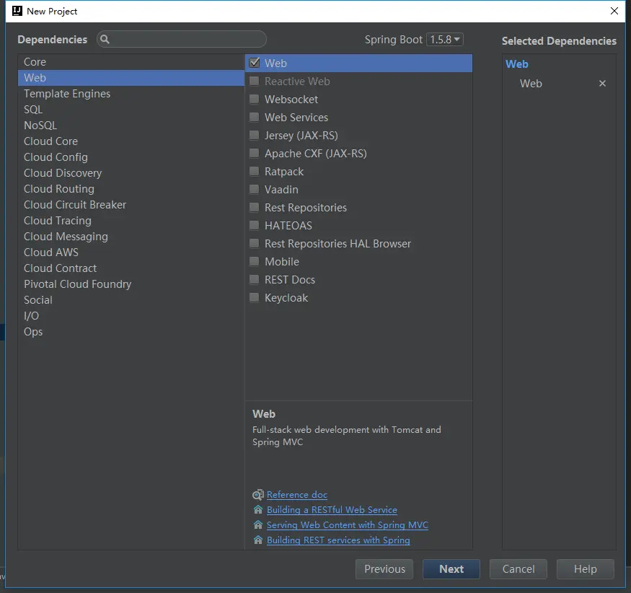Image resolution: width=631 pixels, height=593 pixels.
Task: Click Web entry under Selected Dependencies
Action: (x=531, y=84)
